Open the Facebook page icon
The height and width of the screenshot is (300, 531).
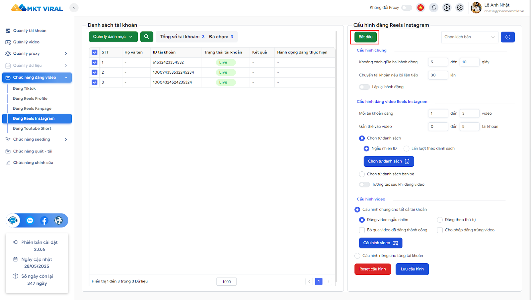pos(44,220)
